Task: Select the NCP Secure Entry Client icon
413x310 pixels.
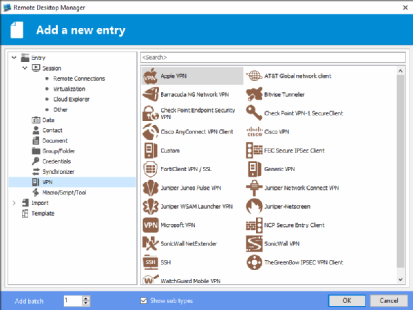Action: 254,225
